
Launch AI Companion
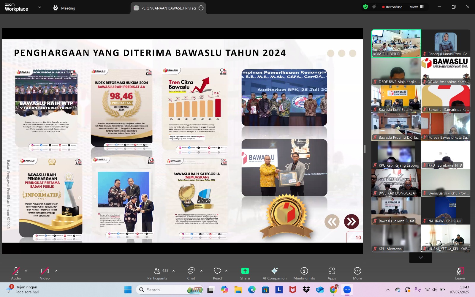(x=275, y=273)
